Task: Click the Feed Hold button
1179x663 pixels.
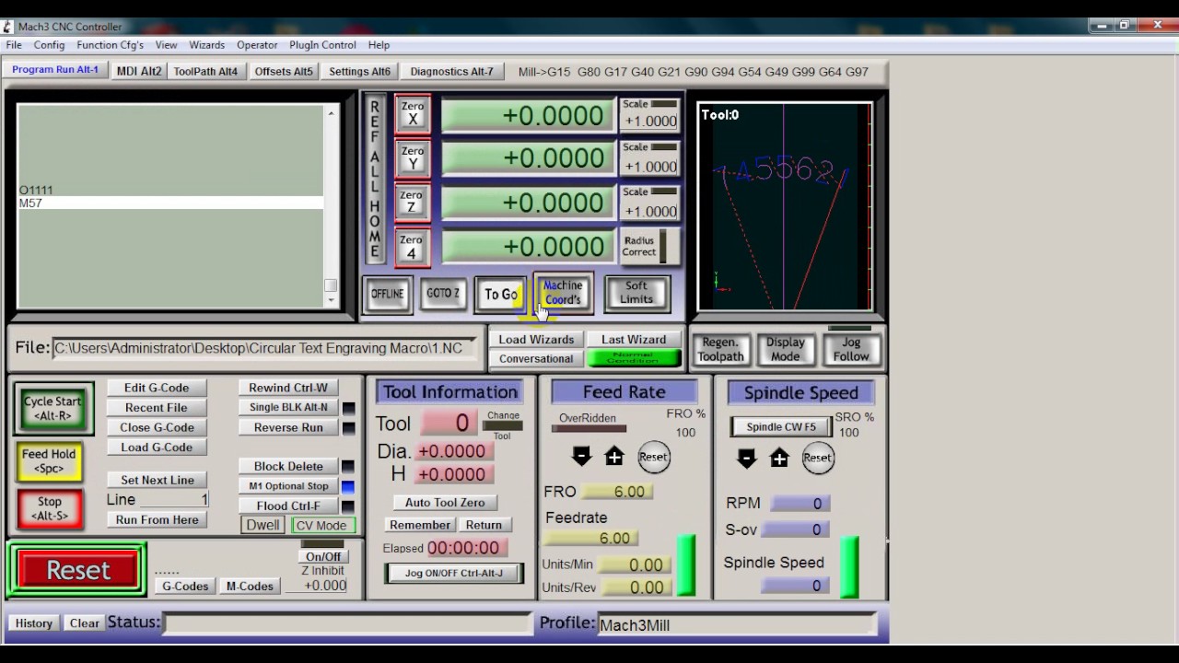Action: [49, 460]
